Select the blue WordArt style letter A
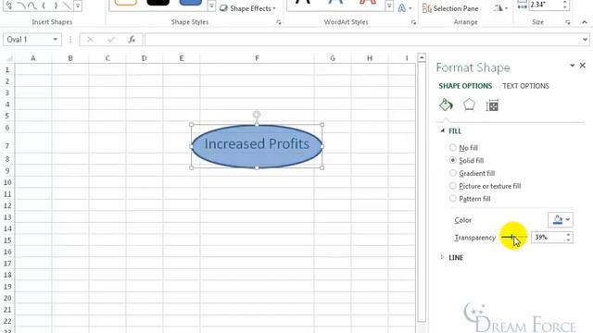The width and height of the screenshot is (593, 333). coord(335,2)
